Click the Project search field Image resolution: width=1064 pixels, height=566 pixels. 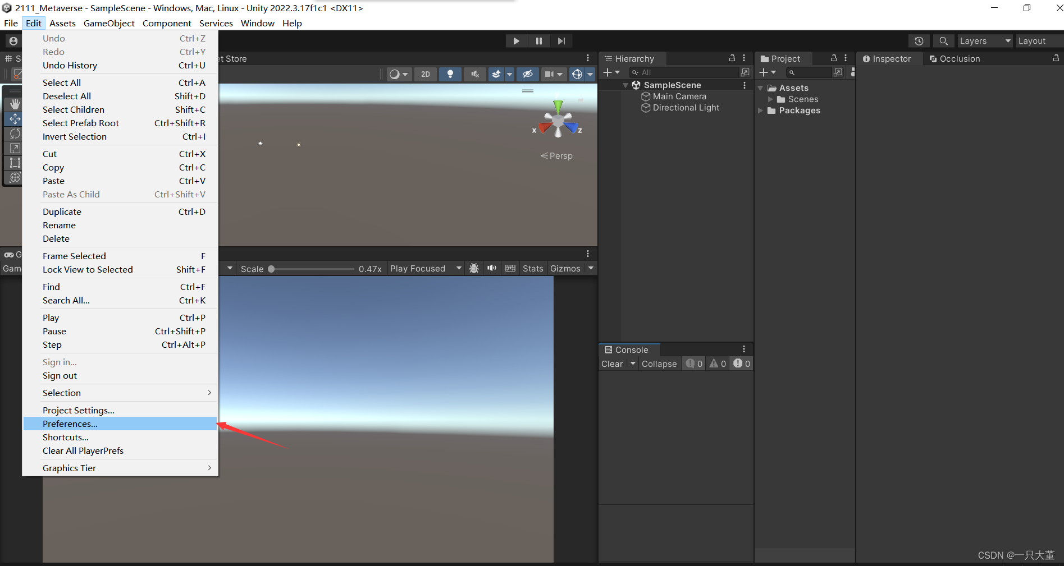tap(808, 72)
